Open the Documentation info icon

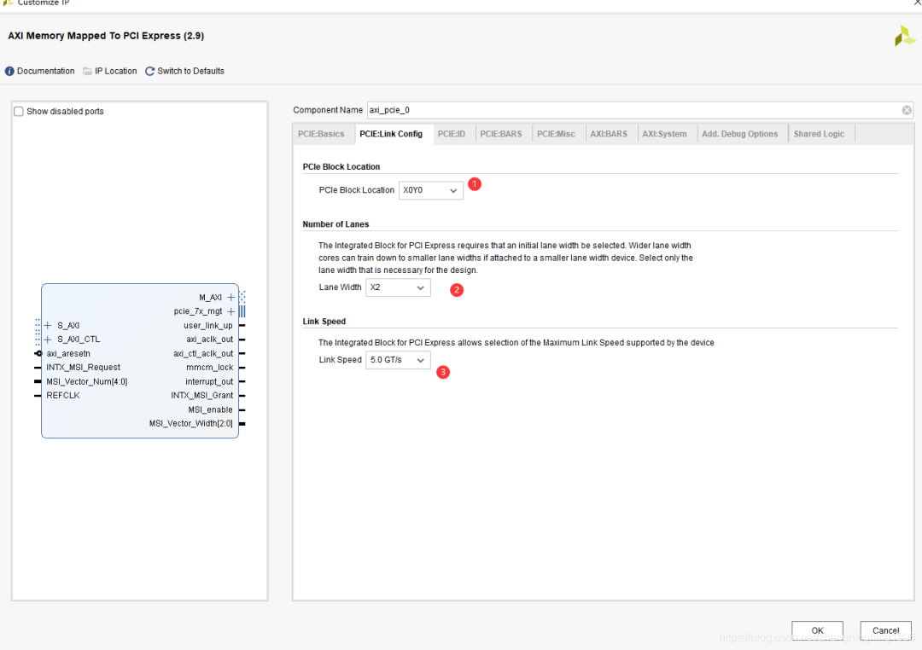[x=9, y=72]
